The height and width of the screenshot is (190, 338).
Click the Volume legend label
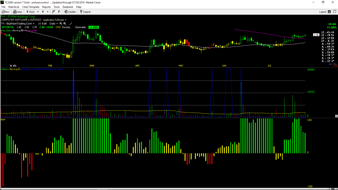[5, 69]
